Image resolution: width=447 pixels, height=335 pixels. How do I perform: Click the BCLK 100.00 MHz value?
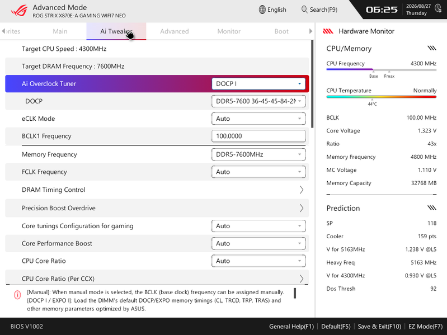pos(421,117)
